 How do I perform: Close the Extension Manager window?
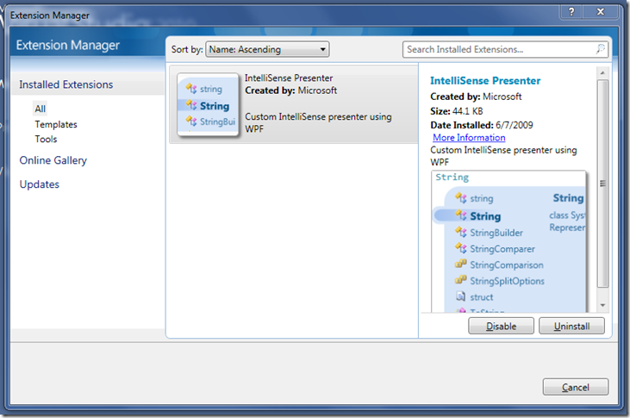click(x=601, y=12)
